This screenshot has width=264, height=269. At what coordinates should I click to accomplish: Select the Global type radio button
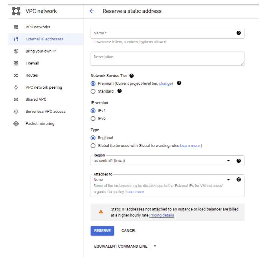93,146
